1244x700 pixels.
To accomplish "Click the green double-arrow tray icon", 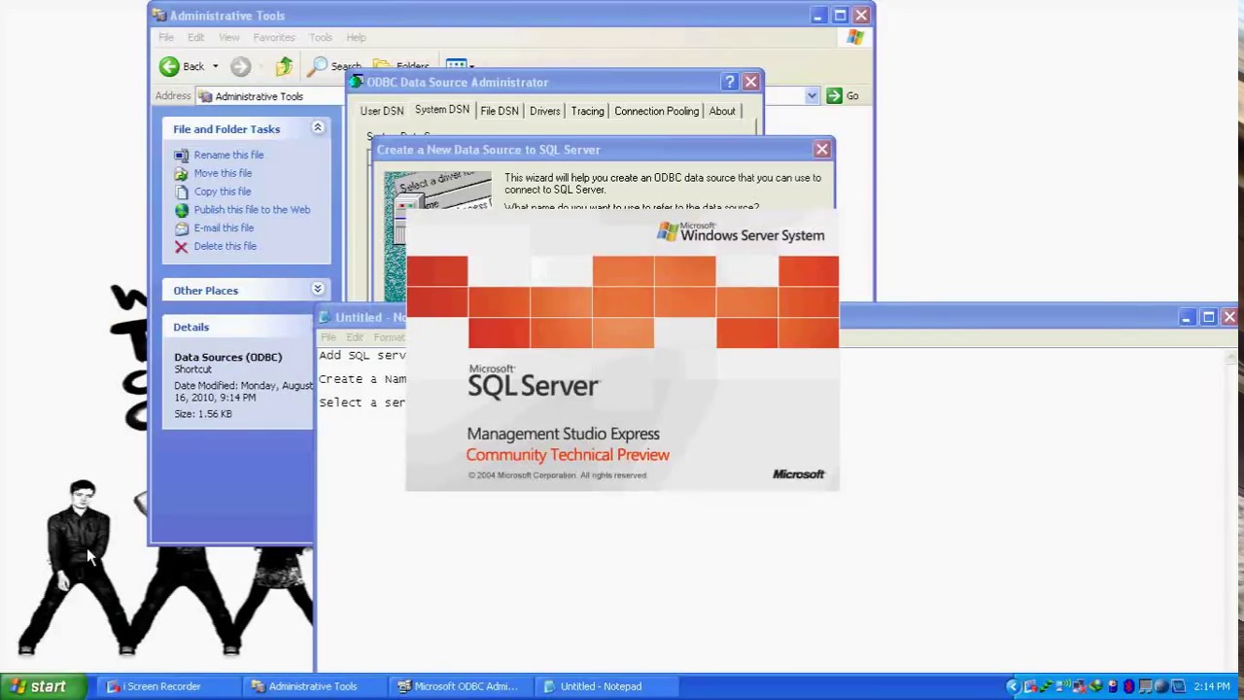I will click(1047, 686).
